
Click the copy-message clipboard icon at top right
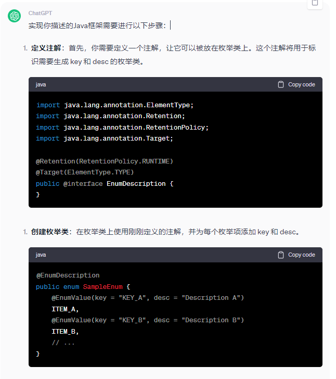tap(315, 3)
